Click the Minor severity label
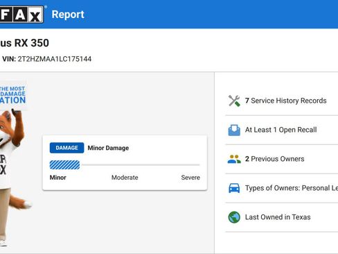The image size is (338, 254). tap(57, 178)
